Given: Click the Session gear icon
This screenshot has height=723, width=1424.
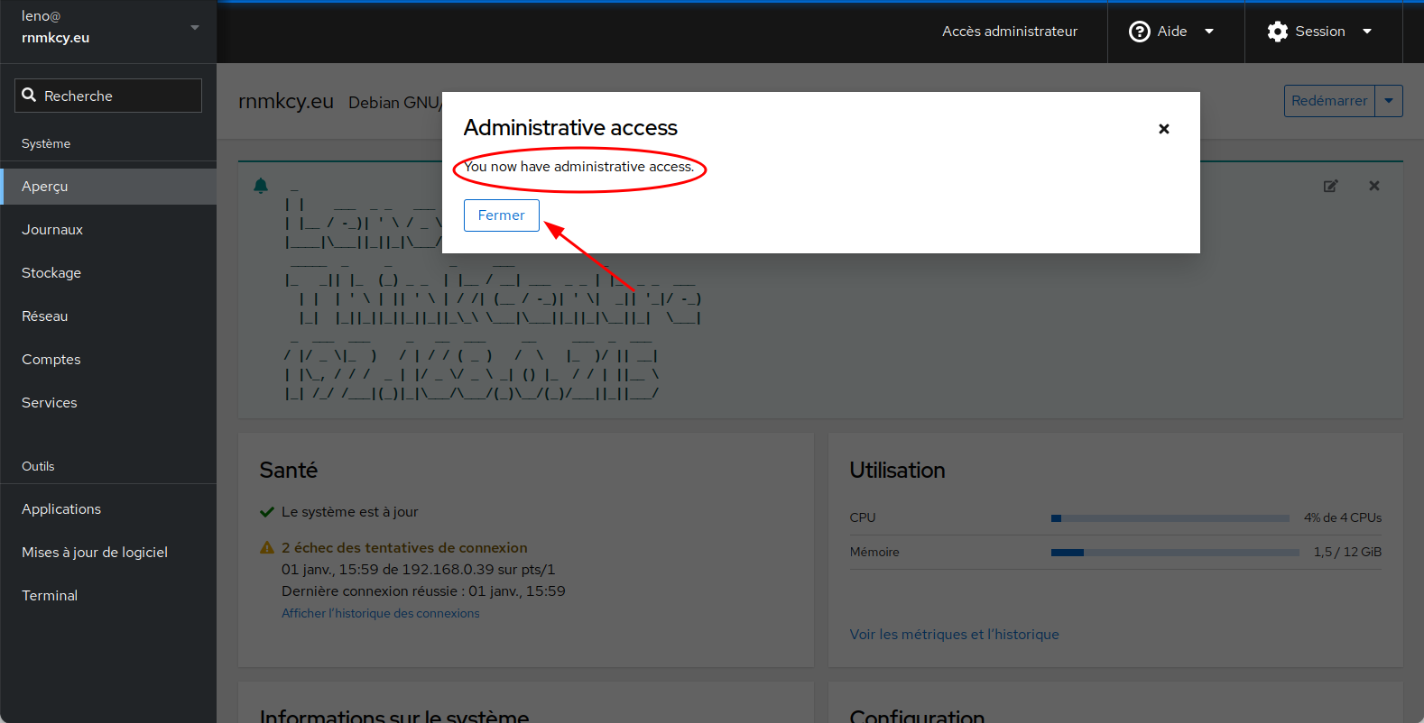Looking at the screenshot, I should tap(1277, 32).
